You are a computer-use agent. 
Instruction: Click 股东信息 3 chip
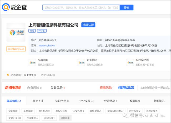pos(44,111)
